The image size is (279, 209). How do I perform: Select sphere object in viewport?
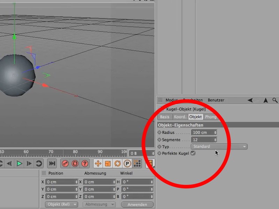tap(17, 76)
